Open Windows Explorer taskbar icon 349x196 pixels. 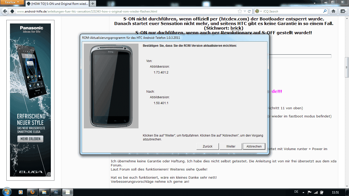[44, 192]
